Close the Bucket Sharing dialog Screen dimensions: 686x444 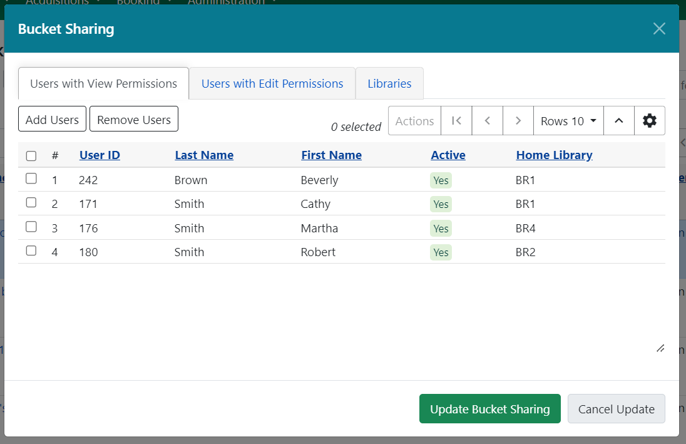pyautogui.click(x=659, y=29)
